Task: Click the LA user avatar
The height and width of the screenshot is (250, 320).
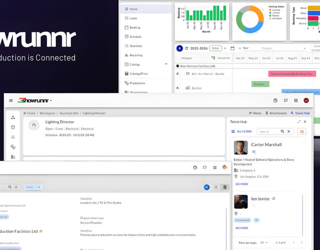Action: tap(306, 100)
